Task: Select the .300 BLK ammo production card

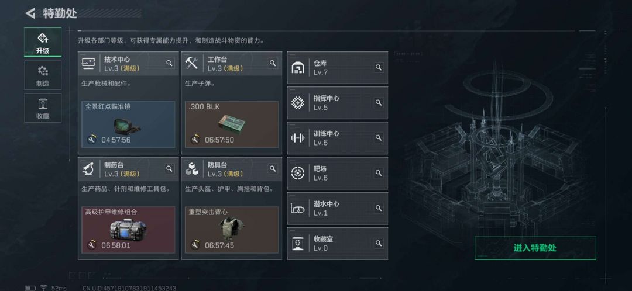Action: coord(232,124)
